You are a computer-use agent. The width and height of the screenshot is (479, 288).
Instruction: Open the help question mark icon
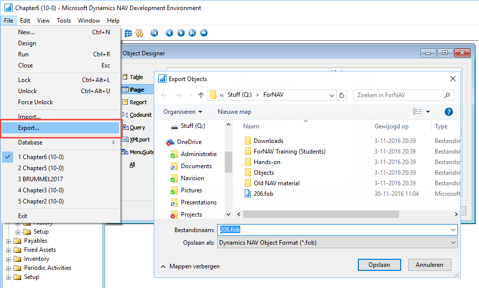(x=449, y=112)
